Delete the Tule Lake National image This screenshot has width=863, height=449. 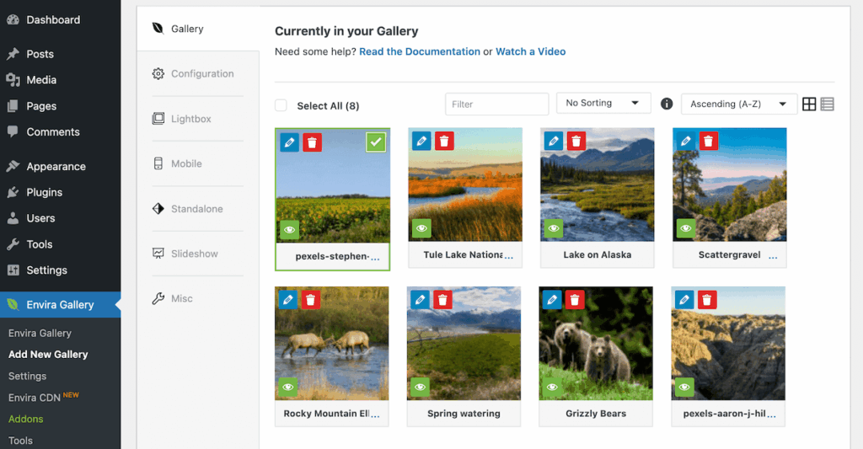pos(444,142)
